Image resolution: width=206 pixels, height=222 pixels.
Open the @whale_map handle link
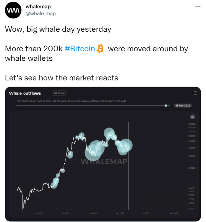pos(41,13)
